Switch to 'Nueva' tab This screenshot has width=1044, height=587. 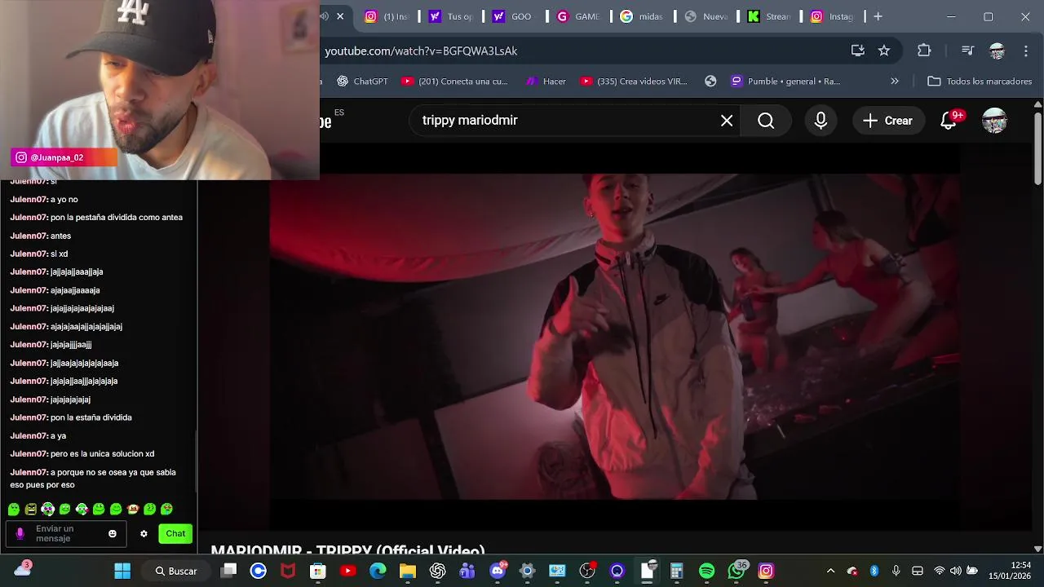pyautogui.click(x=706, y=16)
